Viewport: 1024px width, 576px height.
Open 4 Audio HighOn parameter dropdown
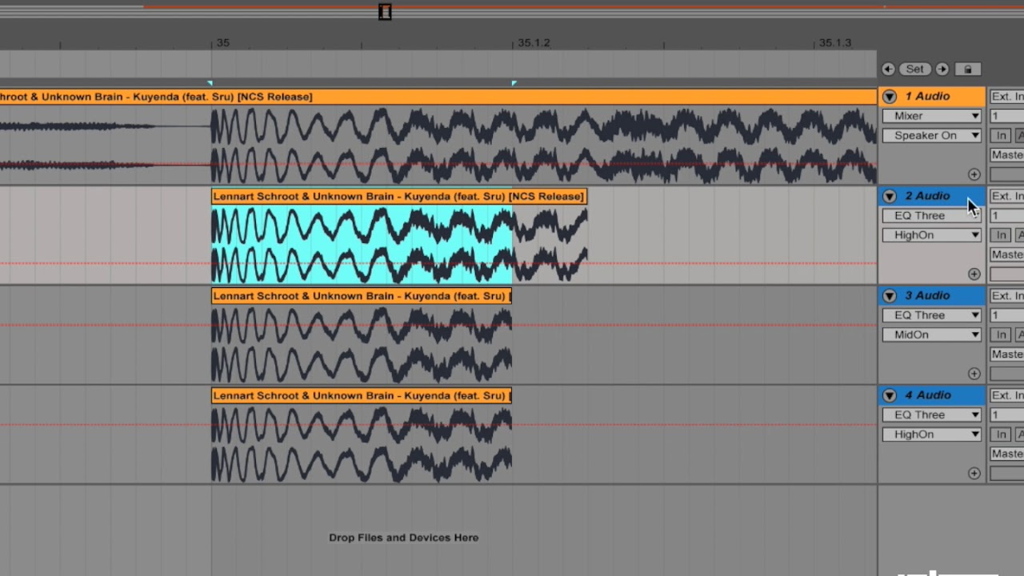pyautogui.click(x=932, y=434)
